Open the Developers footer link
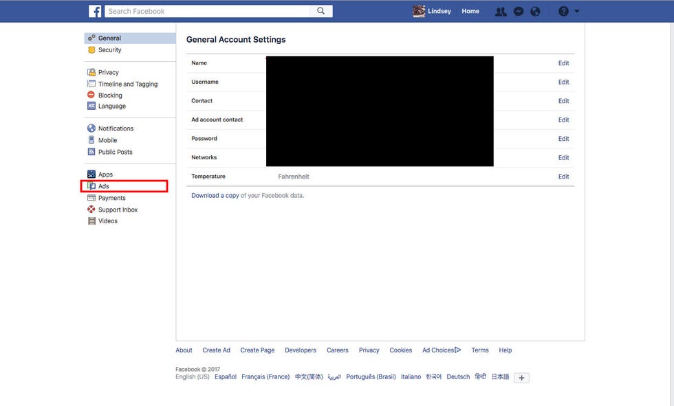674x406 pixels. (301, 350)
